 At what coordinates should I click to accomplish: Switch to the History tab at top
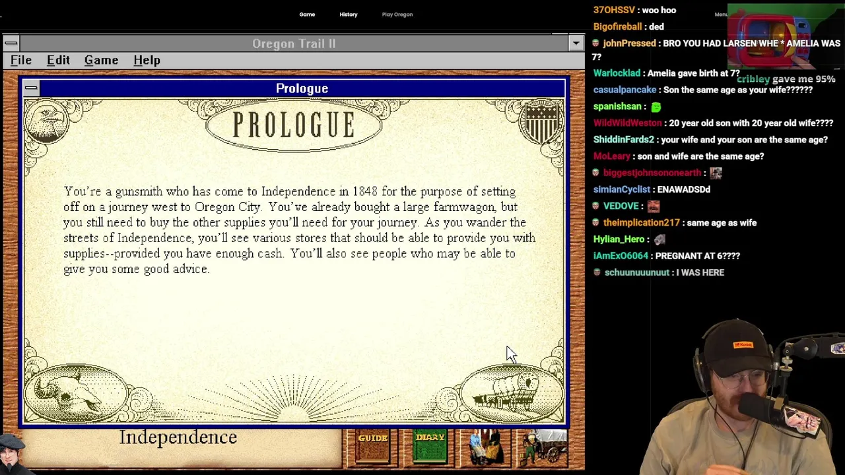(x=349, y=14)
